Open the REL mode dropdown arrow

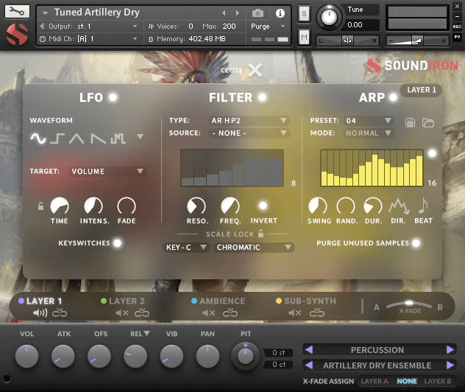pyautogui.click(x=146, y=333)
